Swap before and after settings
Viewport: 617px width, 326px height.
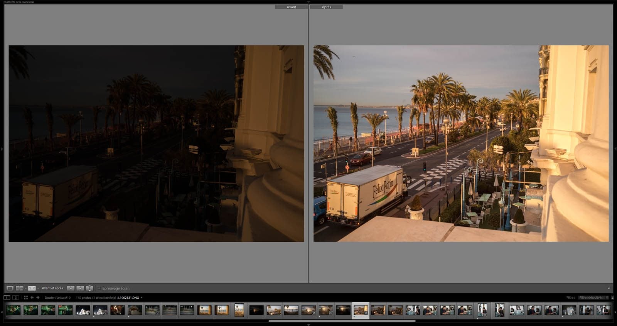[89, 288]
